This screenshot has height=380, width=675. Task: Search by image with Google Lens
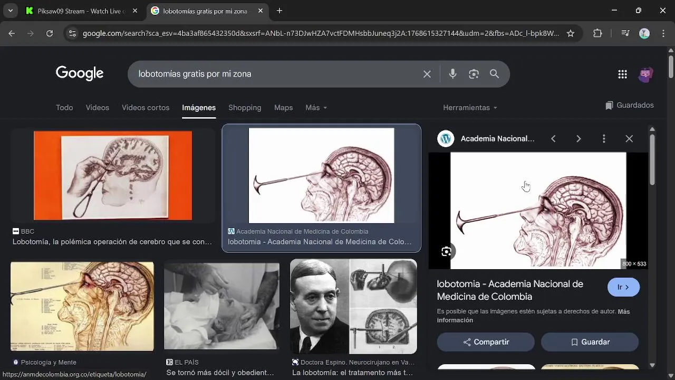(474, 74)
